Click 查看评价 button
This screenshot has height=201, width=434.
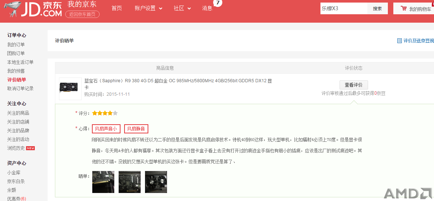pyautogui.click(x=354, y=85)
